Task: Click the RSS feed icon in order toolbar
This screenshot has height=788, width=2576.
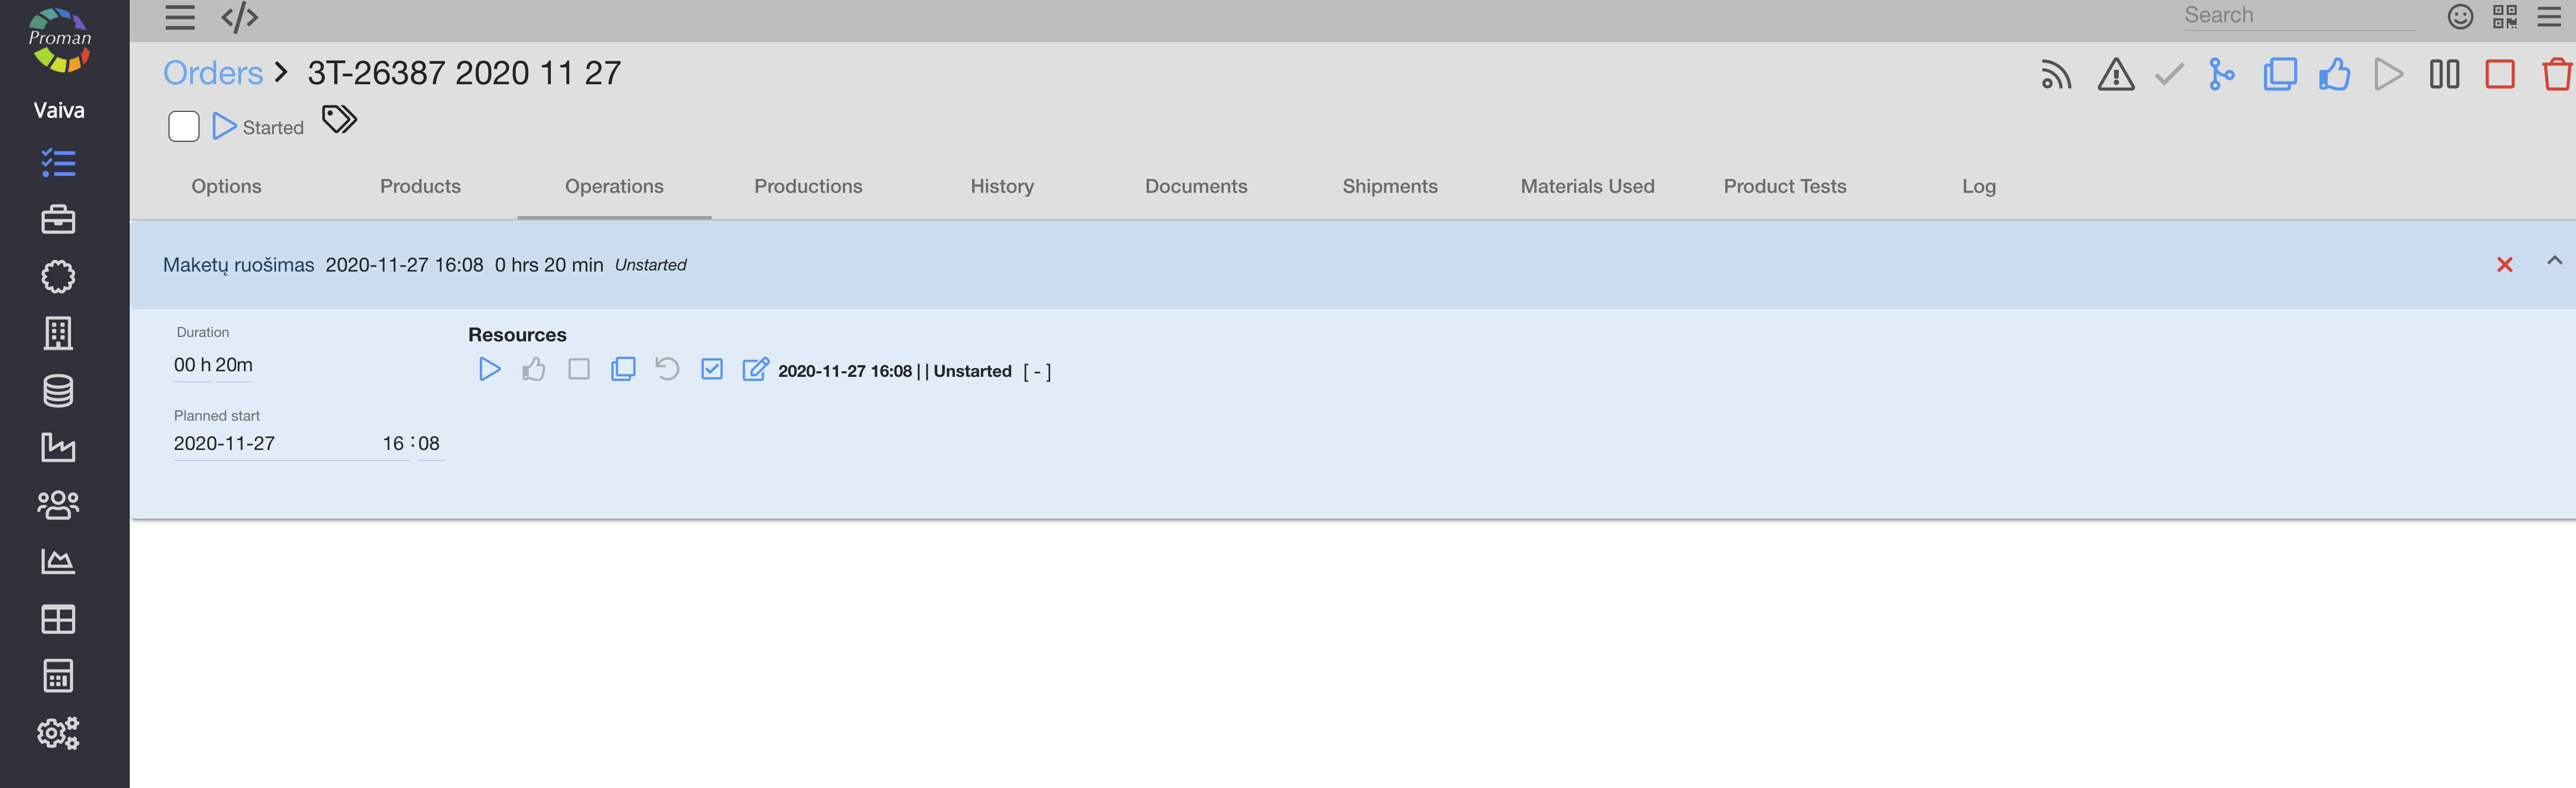Action: [2056, 75]
